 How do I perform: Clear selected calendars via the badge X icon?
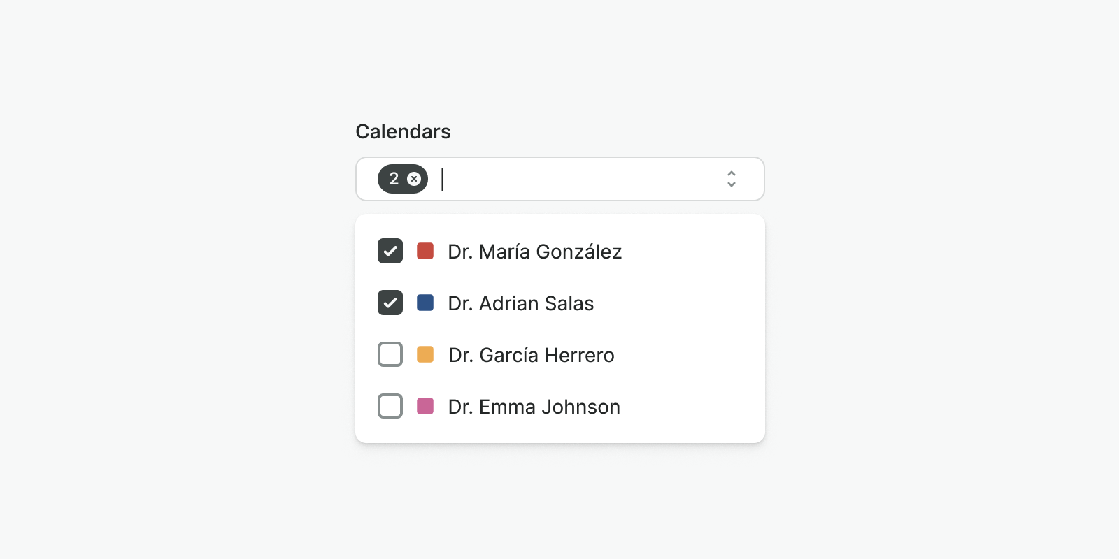(414, 179)
